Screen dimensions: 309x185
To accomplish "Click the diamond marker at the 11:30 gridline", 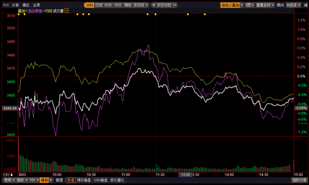I will coord(156,14).
